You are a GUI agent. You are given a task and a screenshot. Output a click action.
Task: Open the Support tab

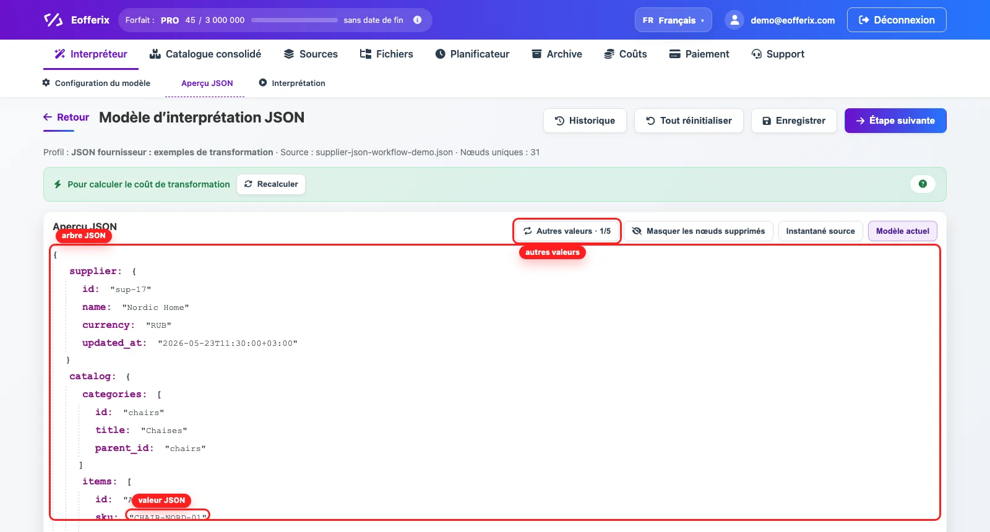(778, 54)
